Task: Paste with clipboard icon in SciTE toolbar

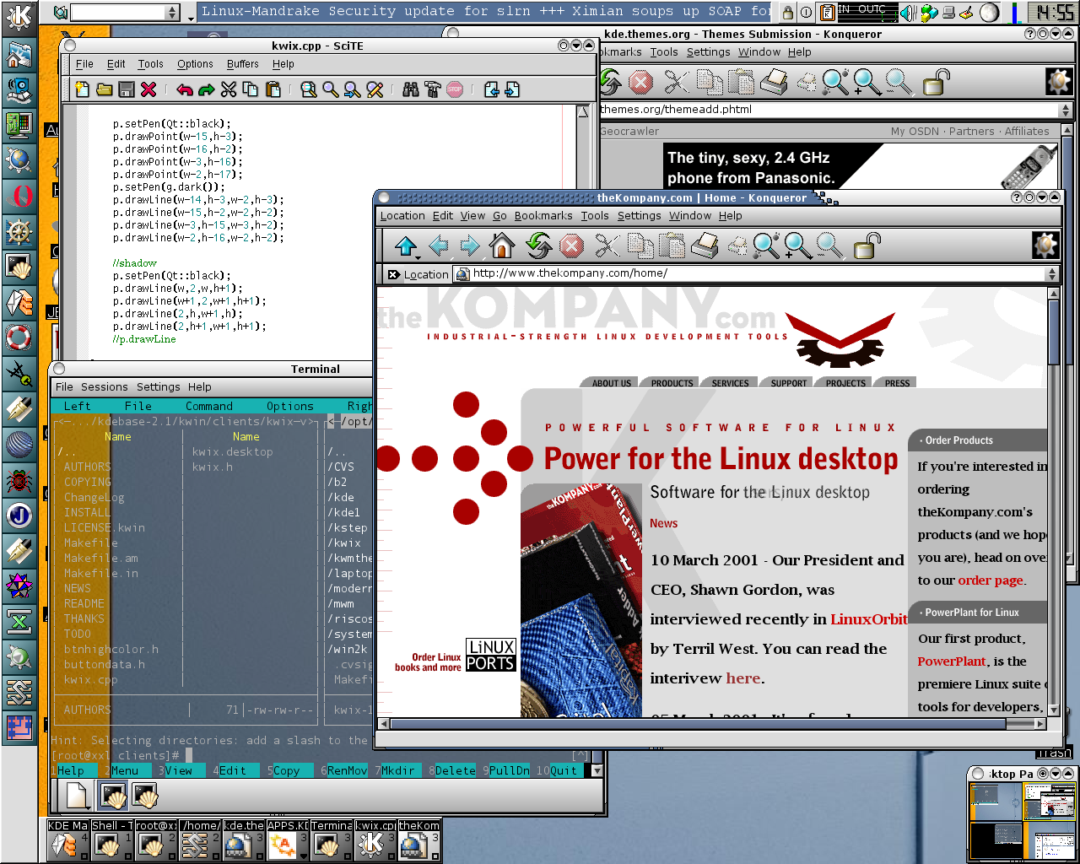Action: [273, 89]
